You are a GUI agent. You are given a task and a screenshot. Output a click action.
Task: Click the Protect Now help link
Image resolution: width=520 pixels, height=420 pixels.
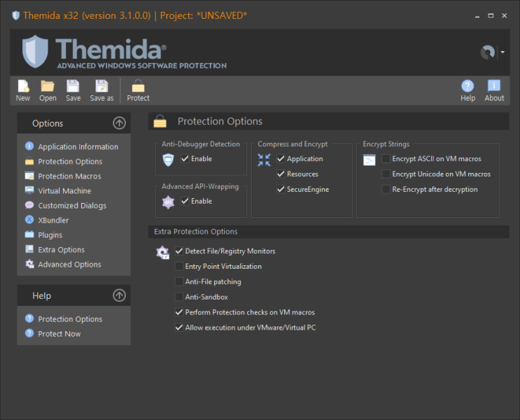click(x=59, y=334)
